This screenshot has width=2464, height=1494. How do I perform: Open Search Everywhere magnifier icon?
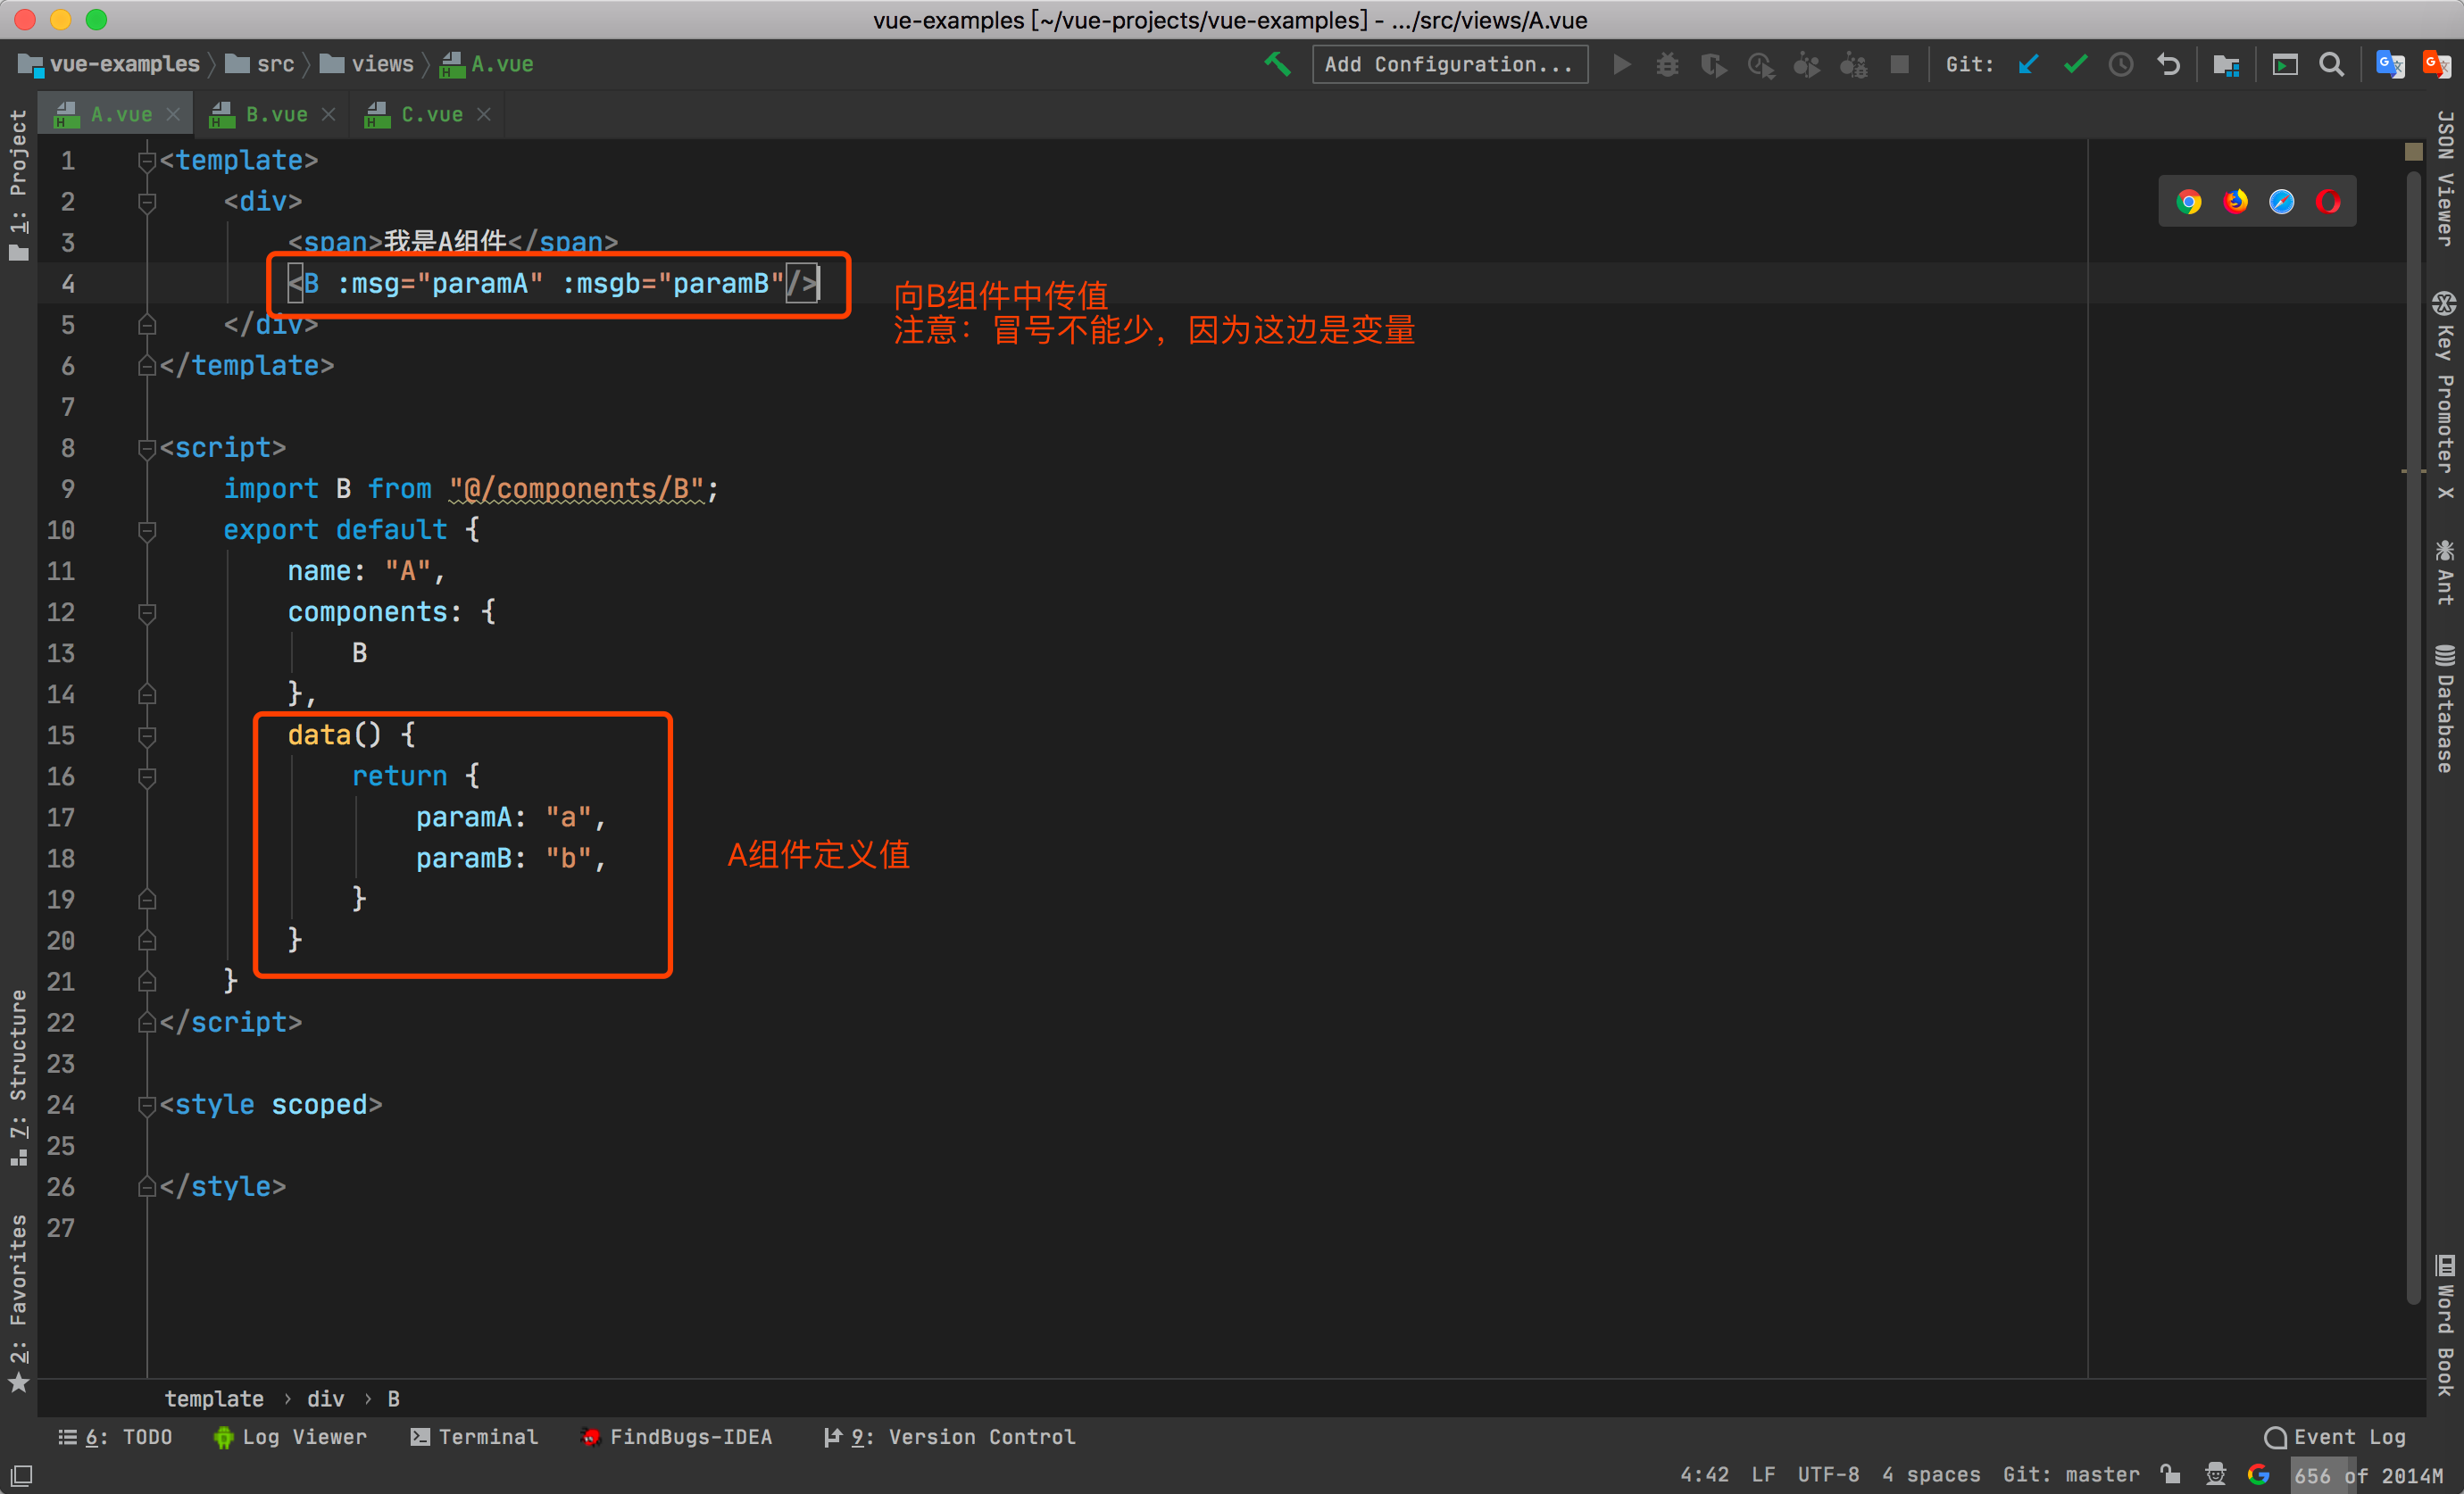point(2331,65)
